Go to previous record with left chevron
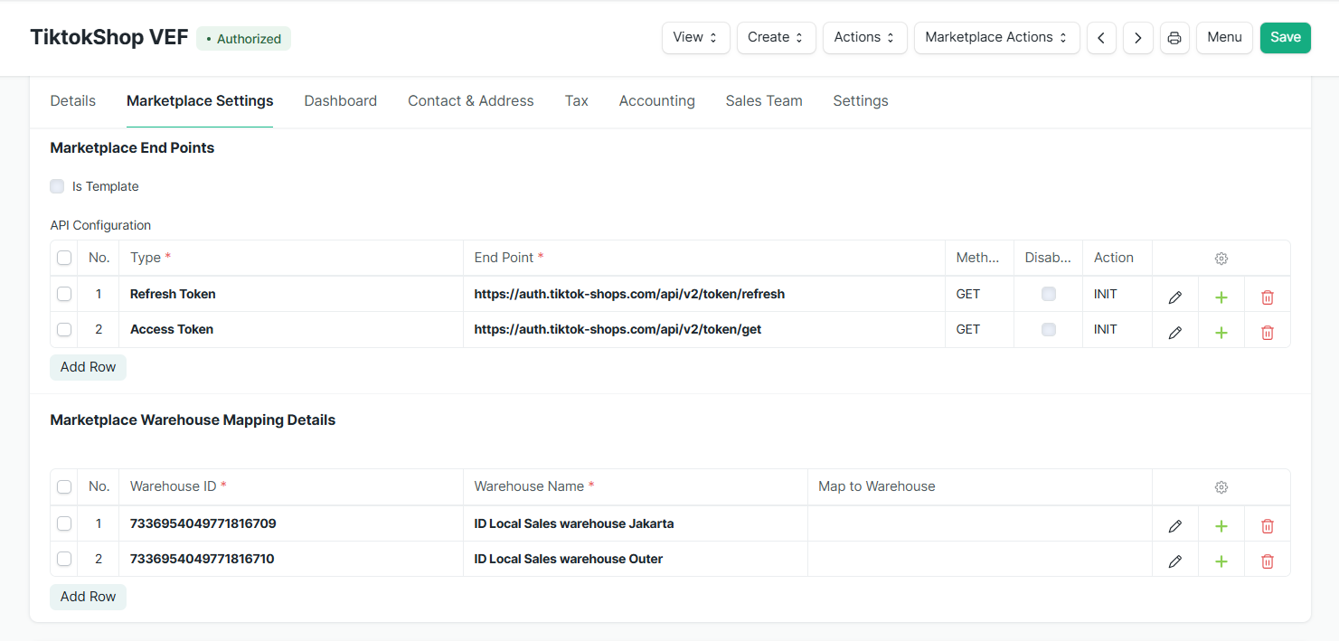The image size is (1339, 641). pos(1101,38)
